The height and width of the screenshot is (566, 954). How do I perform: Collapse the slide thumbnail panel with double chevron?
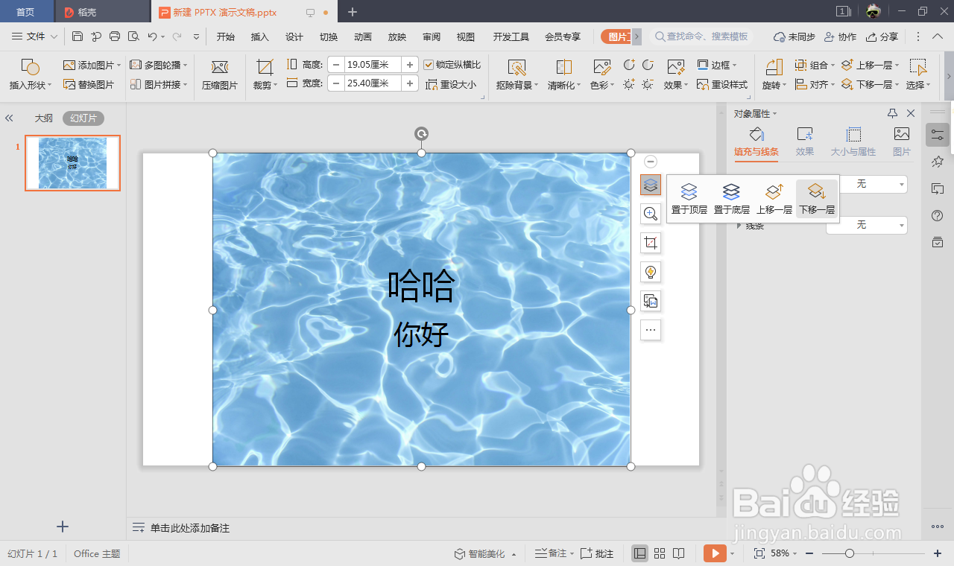(10, 118)
